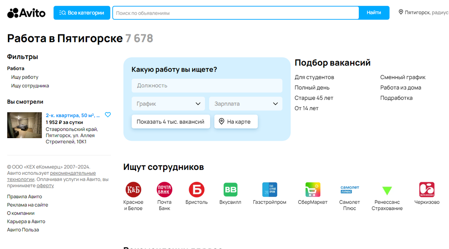Click the Бристоль company logo
Viewport: 449px width, 249px height.
[196, 190]
